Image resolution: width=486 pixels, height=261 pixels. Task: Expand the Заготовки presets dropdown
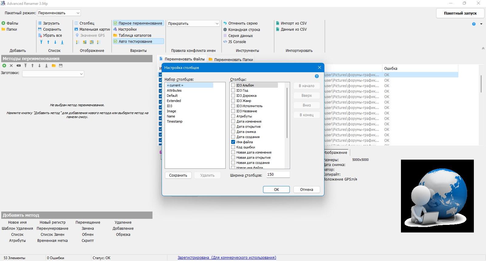point(53,74)
